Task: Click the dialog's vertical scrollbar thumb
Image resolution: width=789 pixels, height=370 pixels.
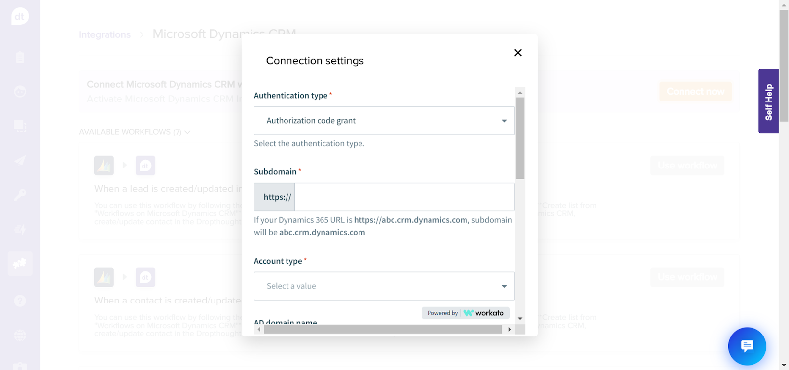Action: 520,138
